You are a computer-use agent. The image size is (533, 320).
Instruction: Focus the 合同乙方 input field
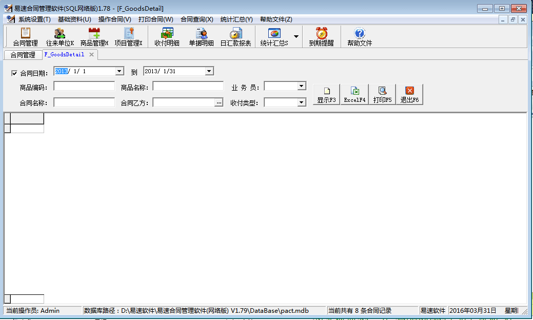(x=184, y=102)
